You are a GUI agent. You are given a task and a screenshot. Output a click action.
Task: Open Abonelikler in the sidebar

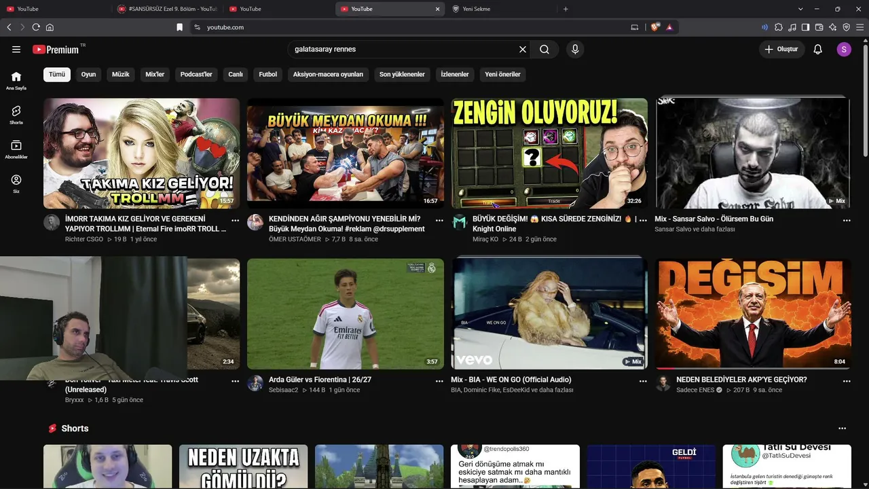click(16, 149)
